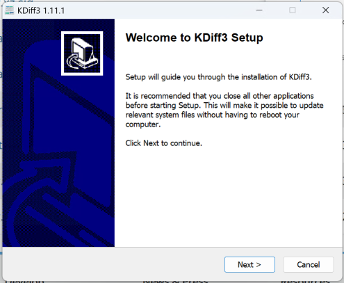Screen dimensions: 344x283
Task: Click the gray footer bar left of Next
Action: [111, 264]
